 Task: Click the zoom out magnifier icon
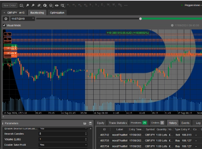tap(32, 5)
